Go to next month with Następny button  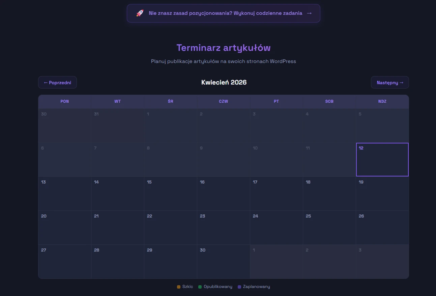pyautogui.click(x=390, y=83)
